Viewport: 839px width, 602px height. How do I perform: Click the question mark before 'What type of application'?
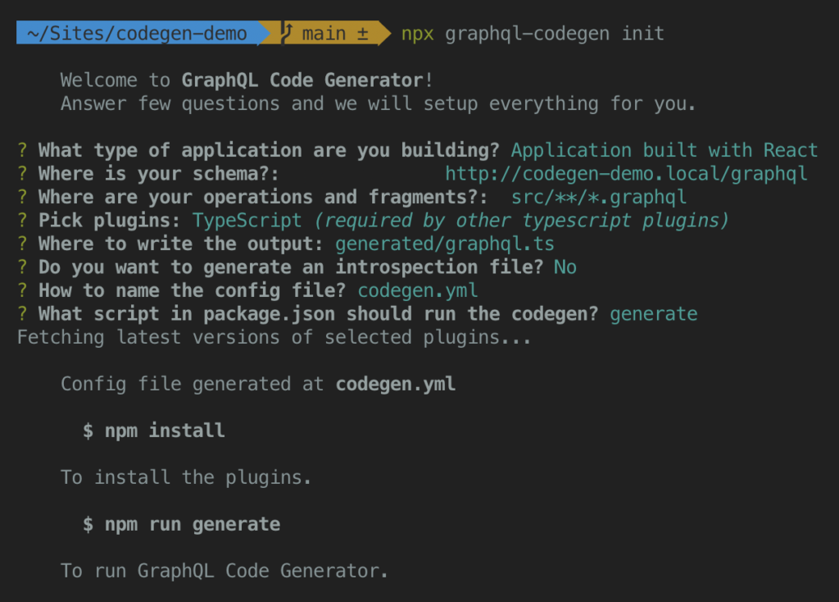pyautogui.click(x=23, y=150)
